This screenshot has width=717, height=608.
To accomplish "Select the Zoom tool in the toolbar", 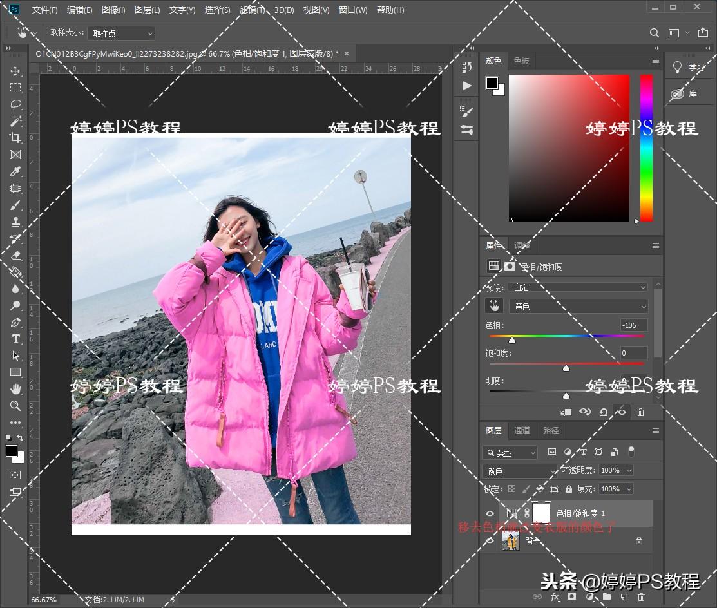I will click(x=15, y=406).
